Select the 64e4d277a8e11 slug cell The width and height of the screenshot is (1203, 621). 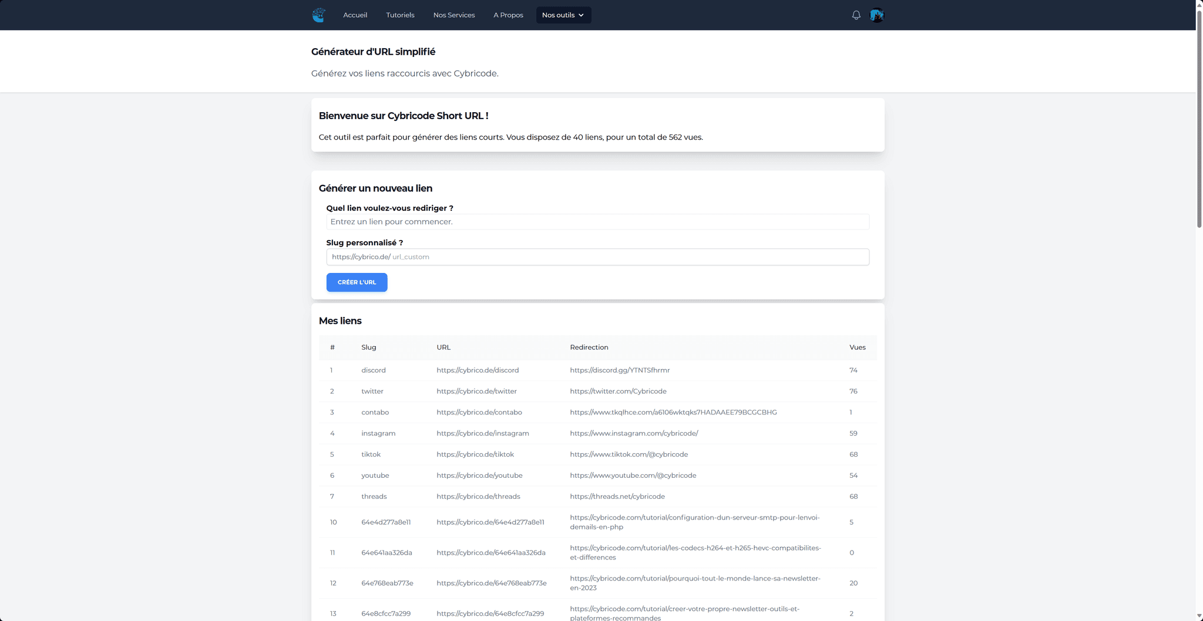coord(386,522)
